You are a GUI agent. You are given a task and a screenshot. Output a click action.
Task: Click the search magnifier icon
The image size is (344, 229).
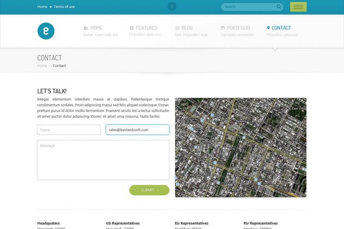pos(279,7)
